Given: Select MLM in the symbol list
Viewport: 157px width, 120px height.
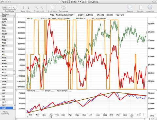Looking at the screenshot, I should [7, 31].
